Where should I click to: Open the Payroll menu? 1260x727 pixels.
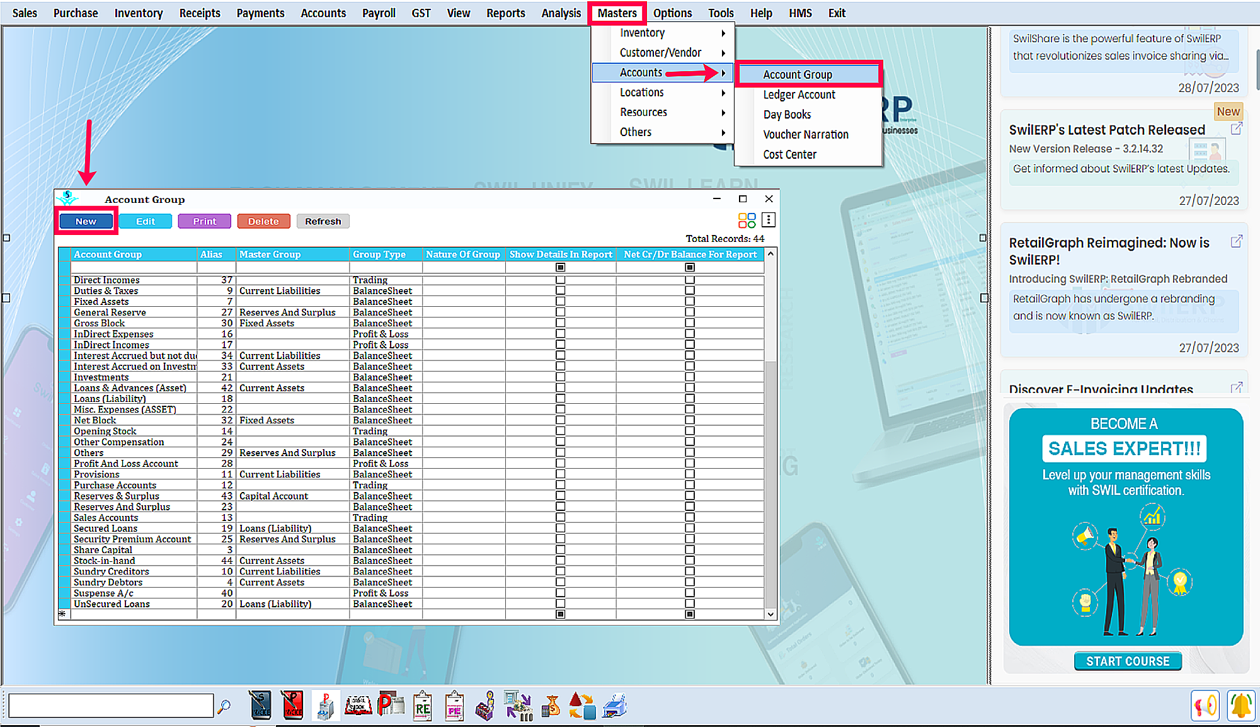(379, 13)
